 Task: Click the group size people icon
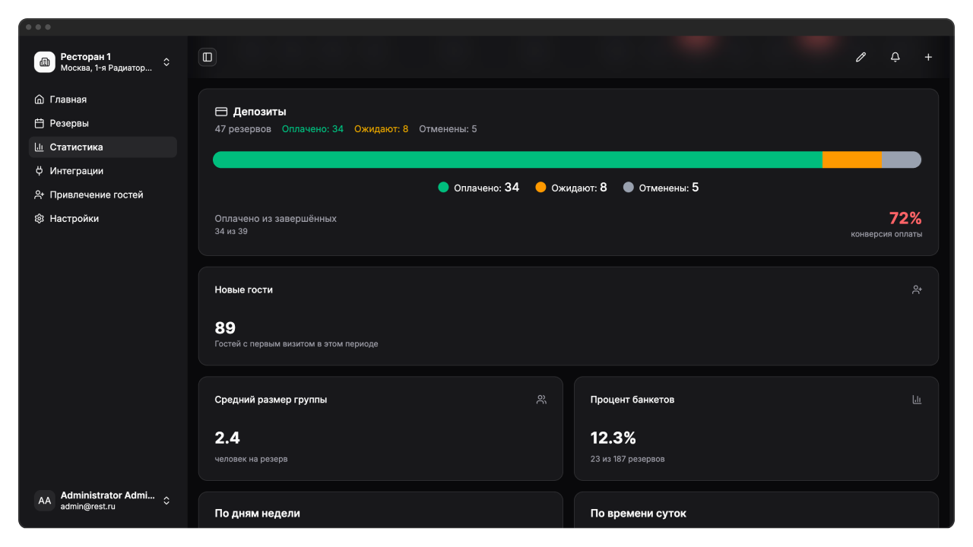pos(541,400)
